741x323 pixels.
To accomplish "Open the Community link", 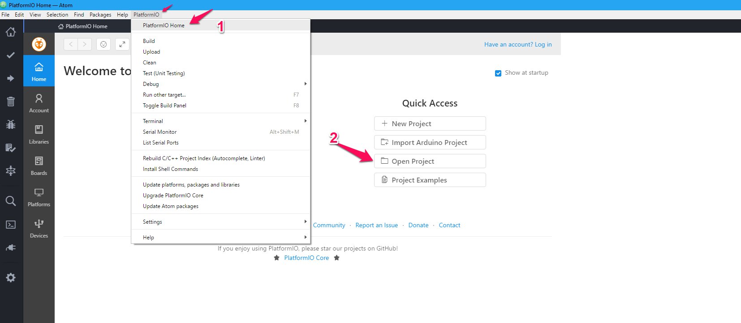I will (x=329, y=225).
